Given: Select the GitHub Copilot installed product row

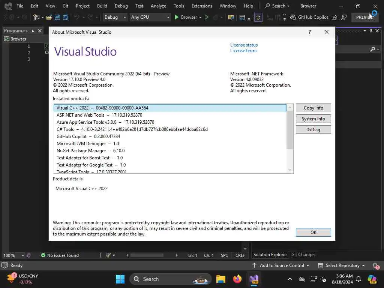Looking at the screenshot, I should click(170, 136).
